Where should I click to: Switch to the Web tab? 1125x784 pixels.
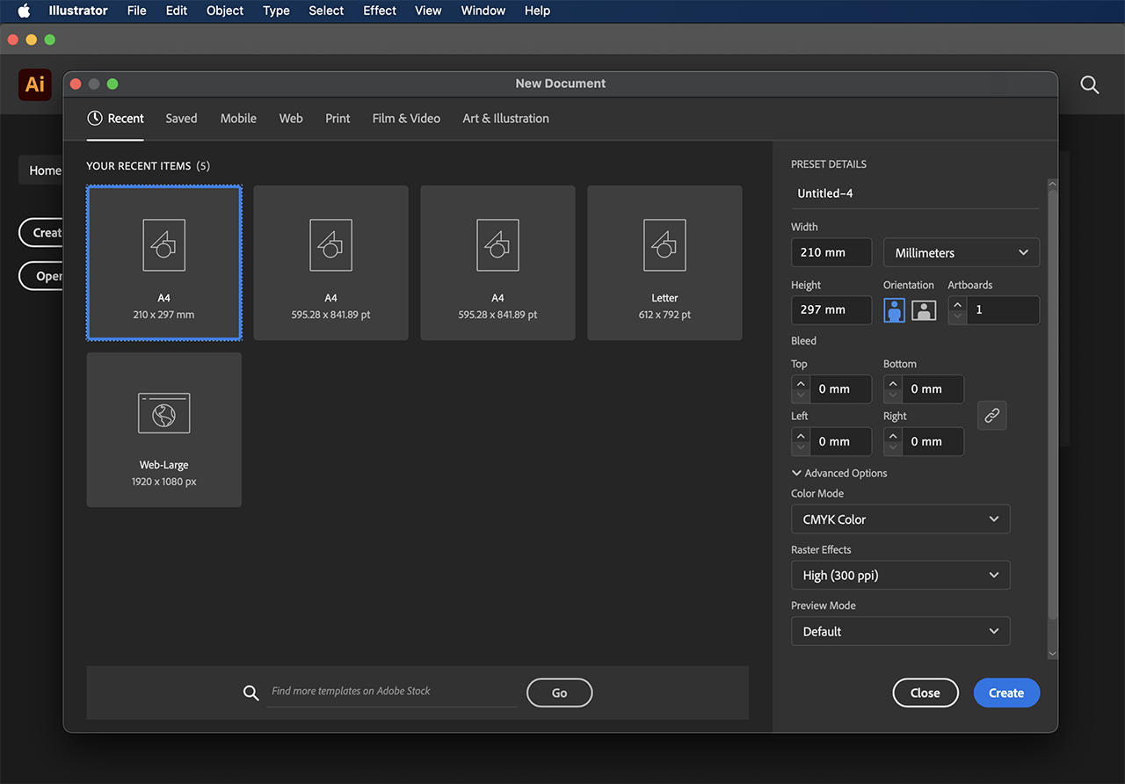(291, 118)
